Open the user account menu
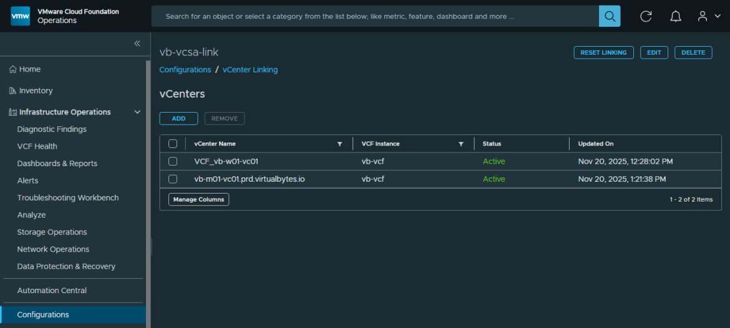The image size is (730, 328). coord(709,16)
